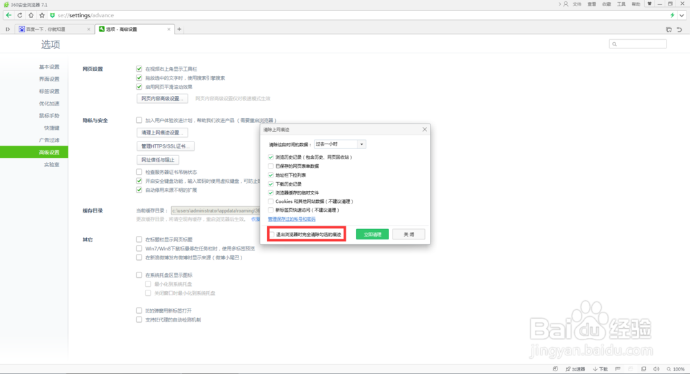Open the 帮助 menu

pos(636,4)
